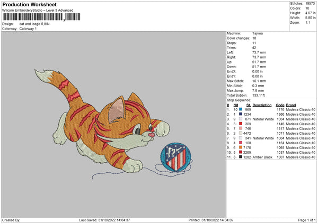Viewport: 318px width, 224px height.
Task: Pick the white swatch beside 671 stitches
Action: [241, 119]
